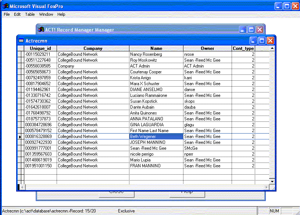Open the Window menu
300x215 pixels.
[46, 14]
